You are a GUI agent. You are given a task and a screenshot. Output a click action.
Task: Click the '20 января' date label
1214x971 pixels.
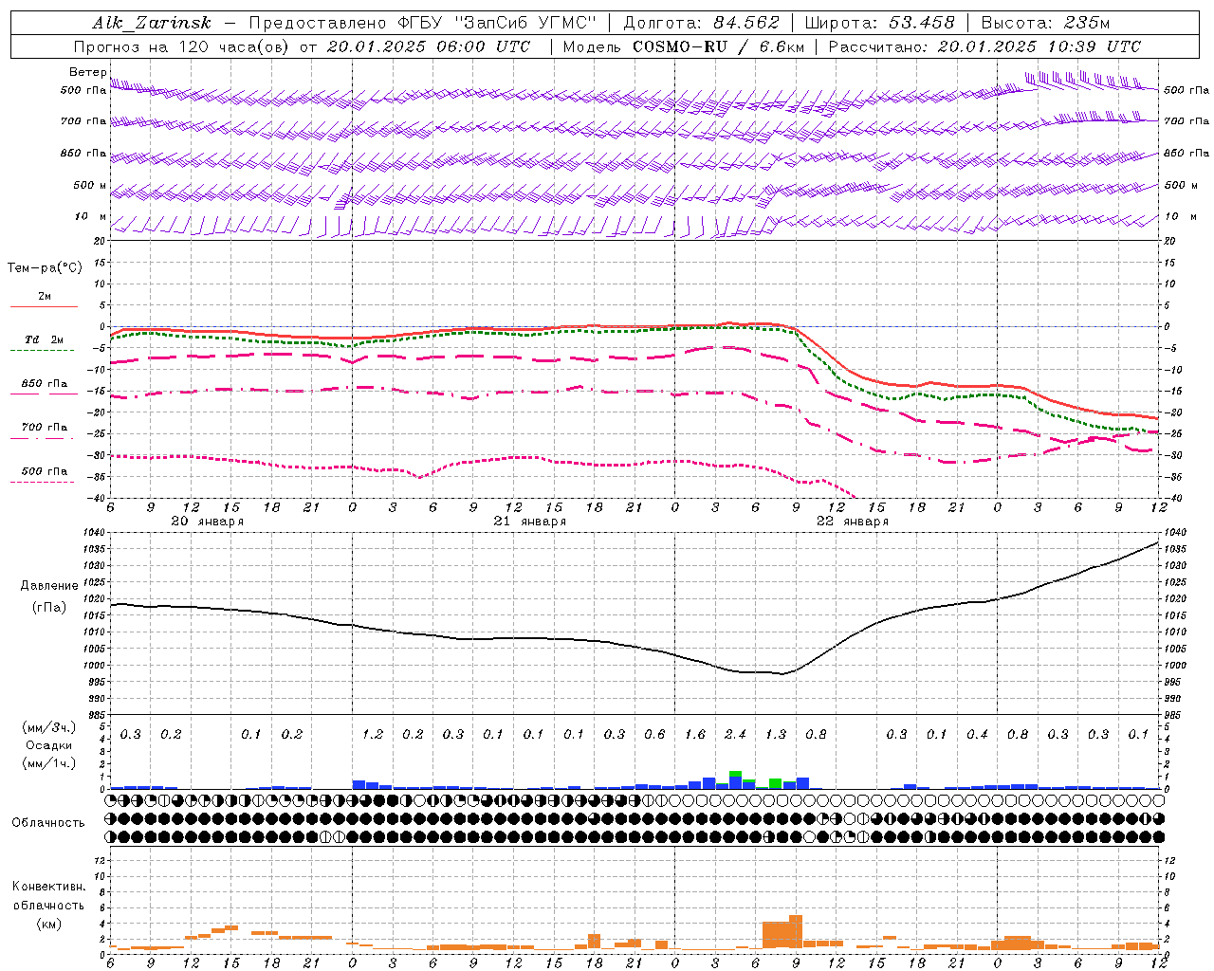click(x=208, y=522)
